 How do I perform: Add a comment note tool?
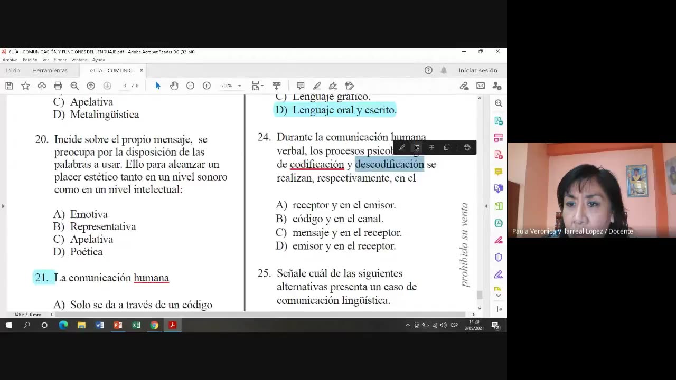pyautogui.click(x=301, y=85)
